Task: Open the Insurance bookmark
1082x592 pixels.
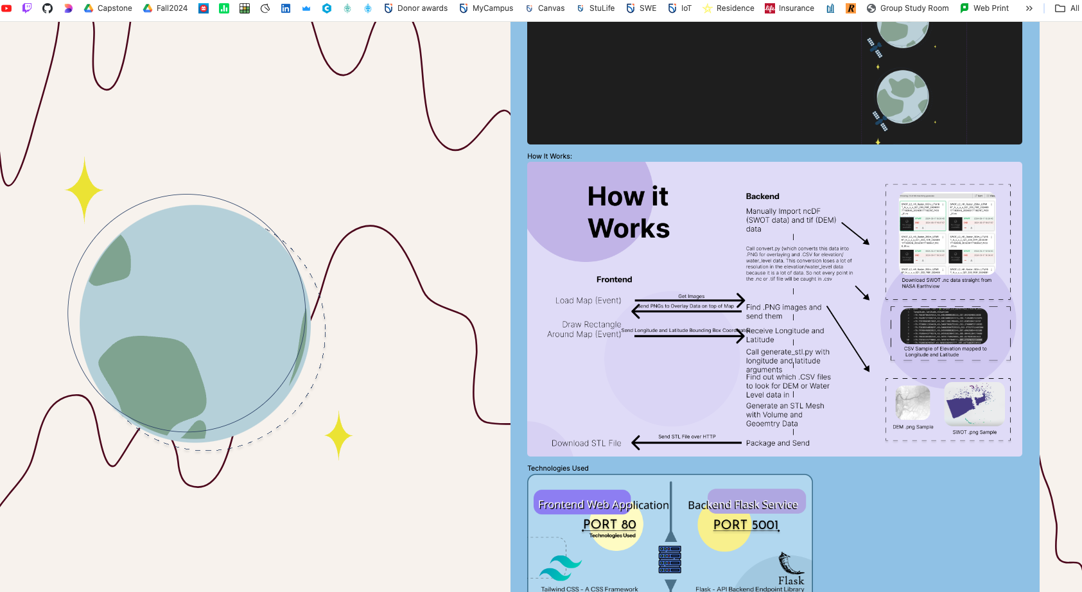Action: 789,8
